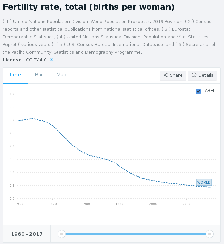Click the 6.0 label on the y-axis

[x=12, y=94]
